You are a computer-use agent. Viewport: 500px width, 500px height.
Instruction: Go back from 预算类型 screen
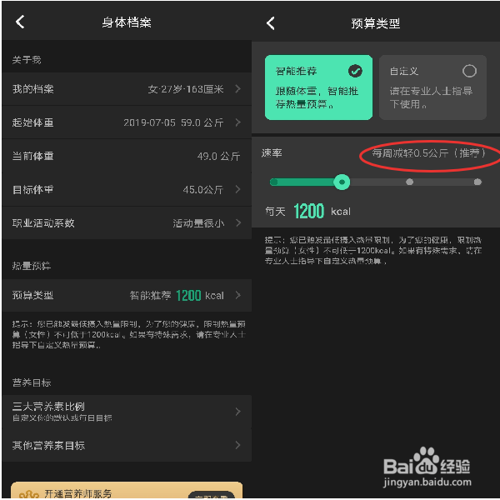pyautogui.click(x=271, y=23)
